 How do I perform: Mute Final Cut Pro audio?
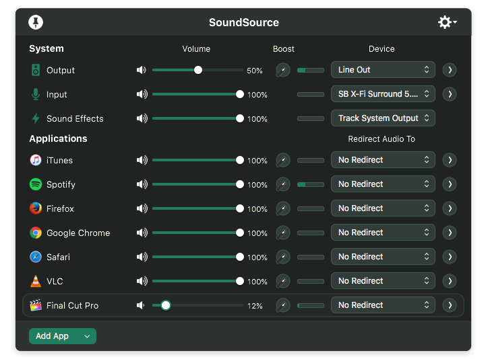coord(141,305)
